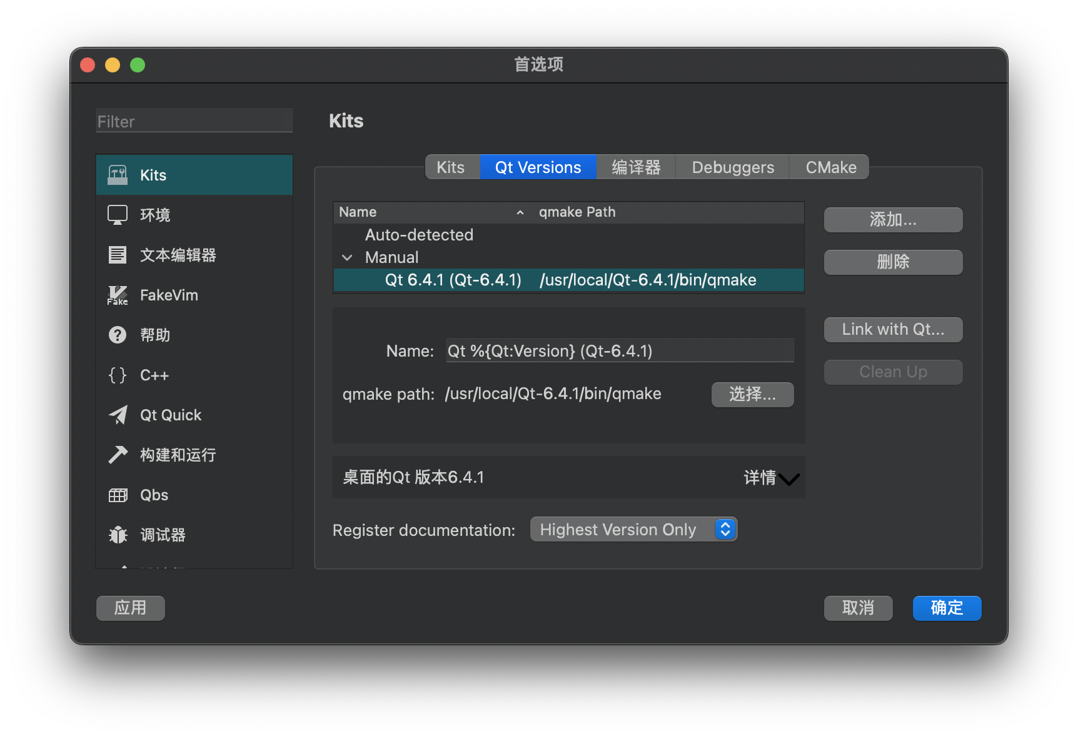The width and height of the screenshot is (1078, 737).
Task: Open the 构建和运行 hammer icon
Action: (x=118, y=455)
